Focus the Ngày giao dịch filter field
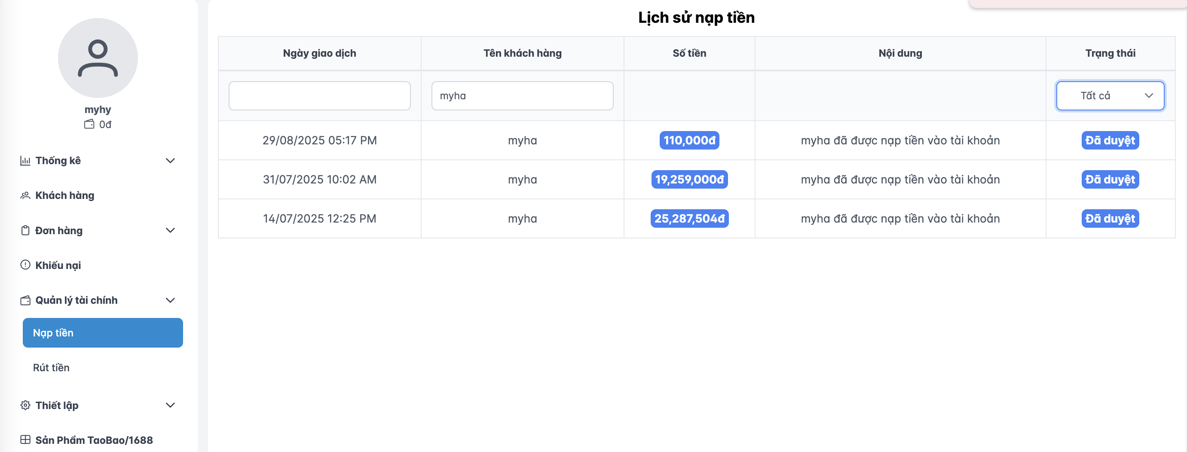 pos(319,96)
